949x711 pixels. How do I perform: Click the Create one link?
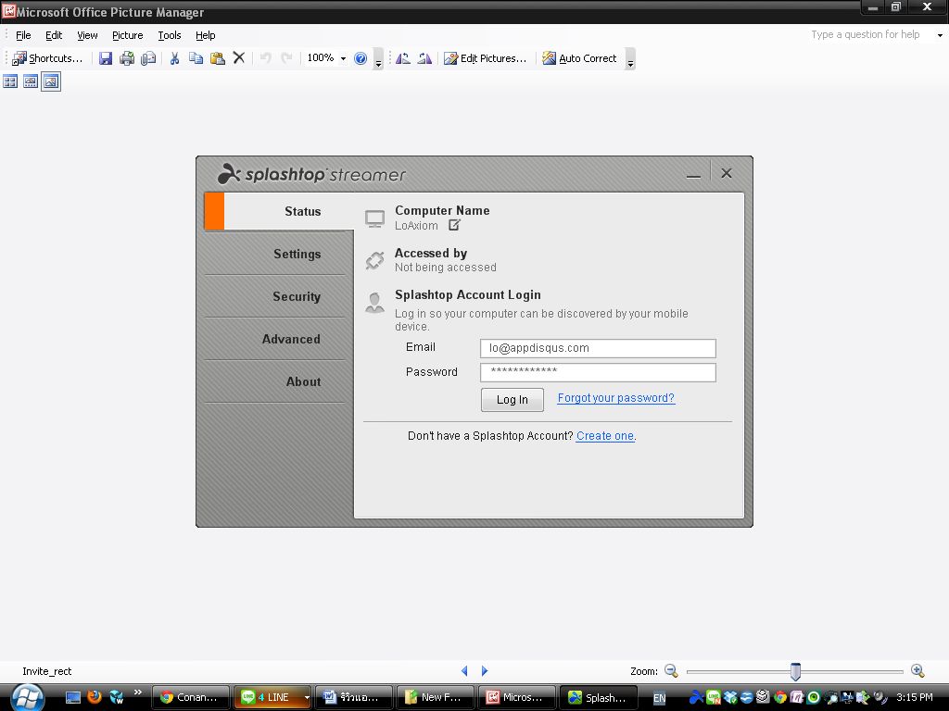point(605,436)
